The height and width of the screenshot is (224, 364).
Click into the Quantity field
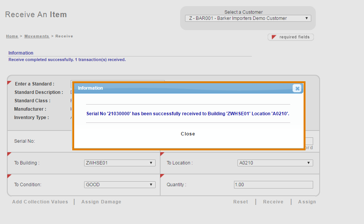(x=273, y=185)
